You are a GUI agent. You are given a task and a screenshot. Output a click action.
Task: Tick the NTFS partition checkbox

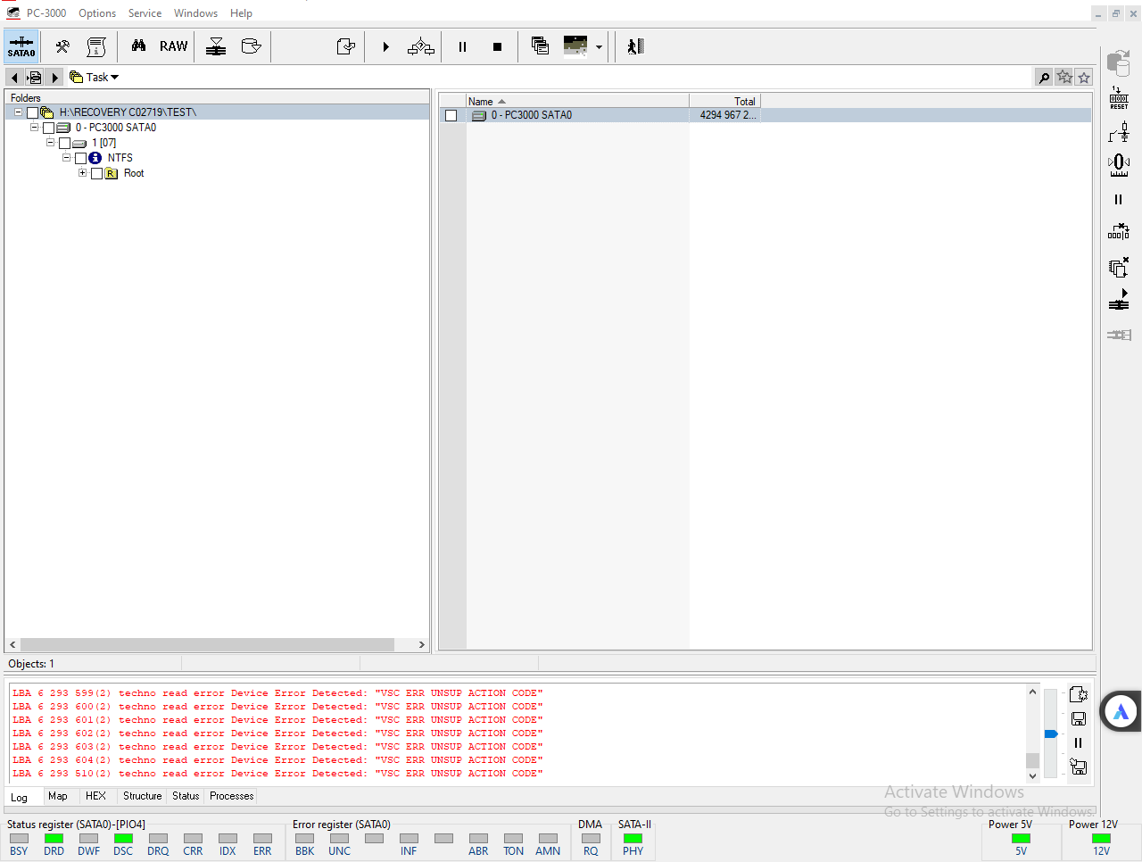[80, 158]
